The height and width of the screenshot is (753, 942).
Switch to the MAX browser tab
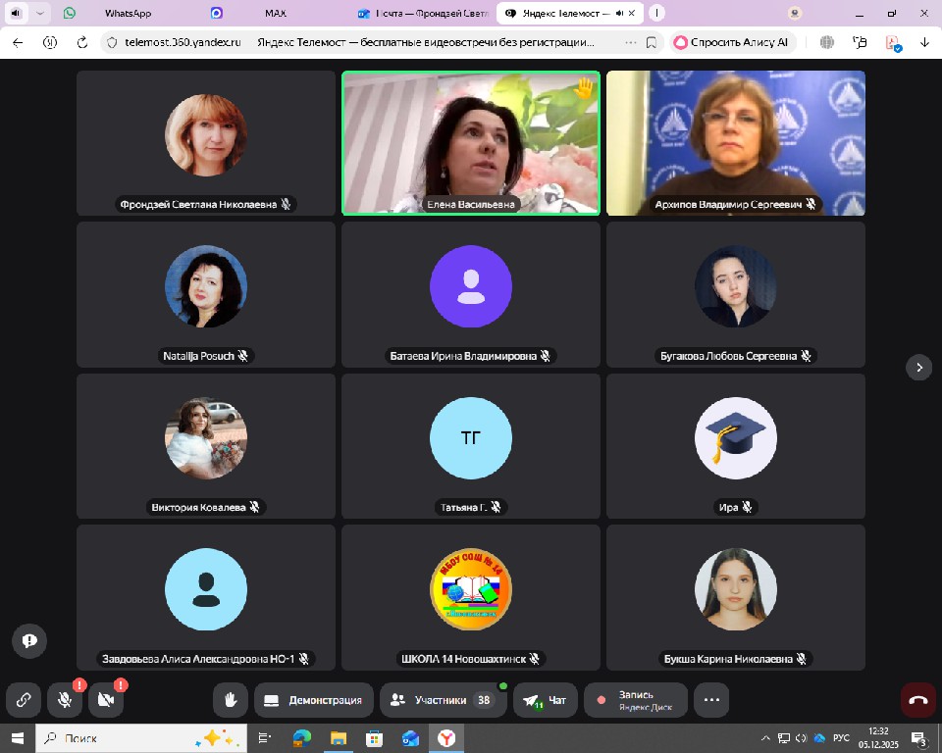pyautogui.click(x=275, y=14)
